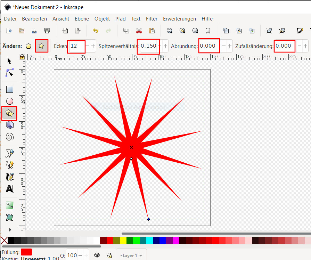Select the Gradient tool

(9, 205)
